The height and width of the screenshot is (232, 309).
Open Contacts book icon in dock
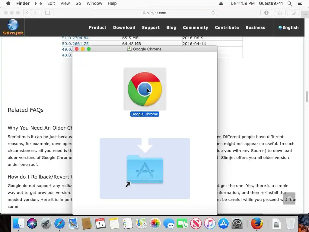click(x=87, y=224)
